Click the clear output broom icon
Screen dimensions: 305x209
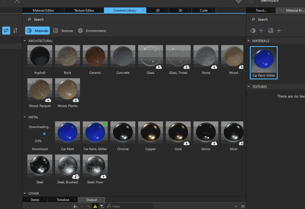click(x=75, y=206)
